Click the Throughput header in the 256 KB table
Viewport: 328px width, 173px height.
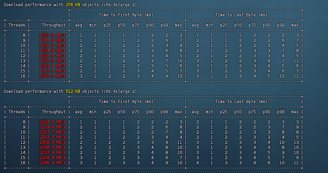pyautogui.click(x=54, y=25)
